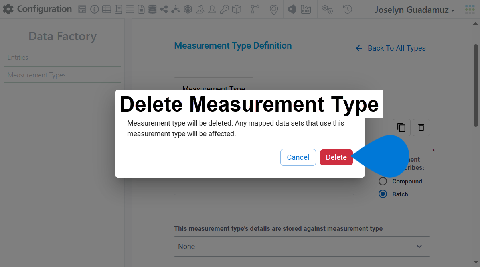Open the single user icon
The height and width of the screenshot is (267, 480).
tap(213, 10)
